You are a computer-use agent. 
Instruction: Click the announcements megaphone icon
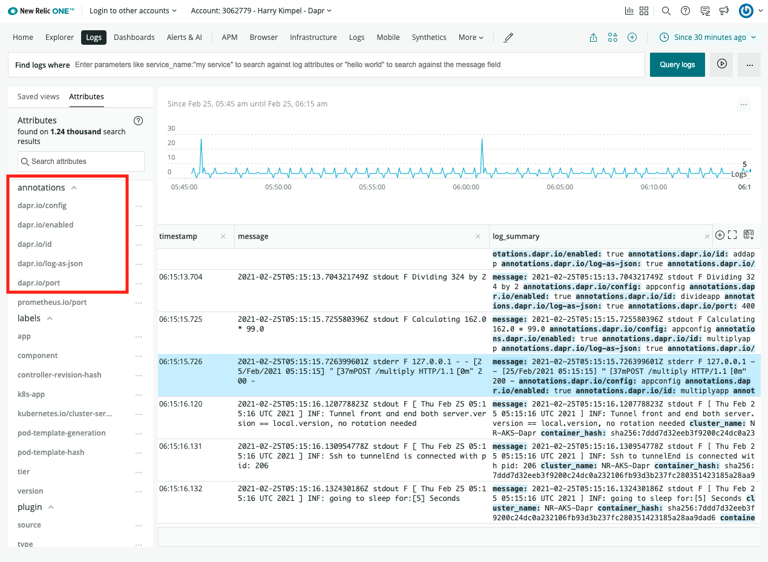click(x=723, y=10)
